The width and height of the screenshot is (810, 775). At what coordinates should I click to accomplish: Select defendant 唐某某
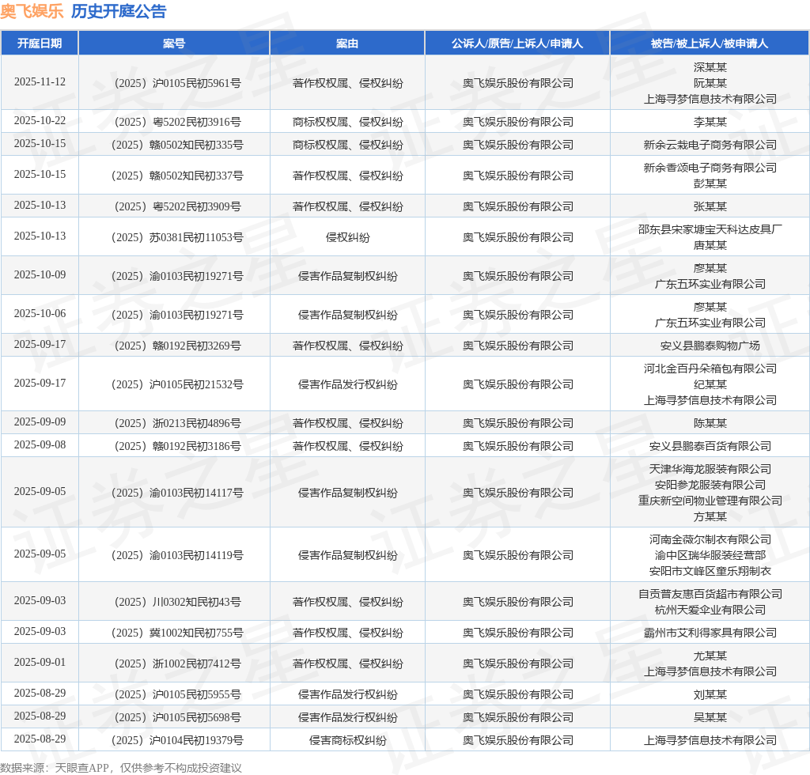710,245
